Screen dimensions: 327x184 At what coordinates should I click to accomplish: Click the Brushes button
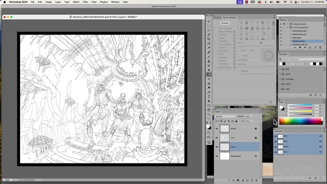tap(225, 23)
